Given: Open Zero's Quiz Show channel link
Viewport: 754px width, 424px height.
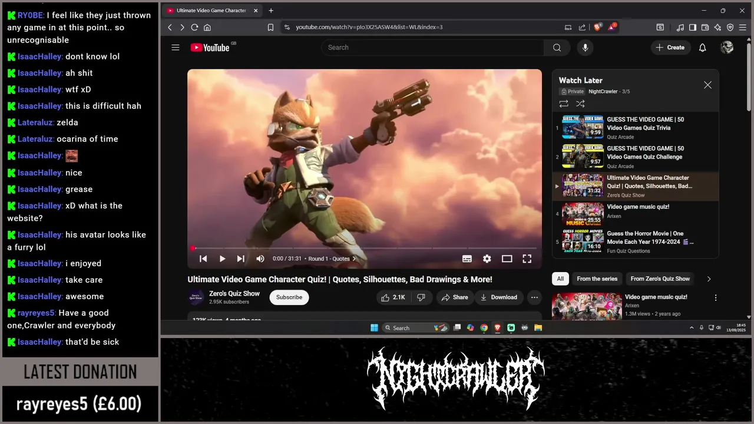Looking at the screenshot, I should point(234,293).
